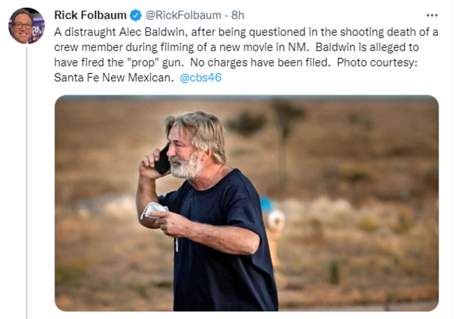Open the Rick Folbaum display name link
This screenshot has height=319, width=460.
91,15
